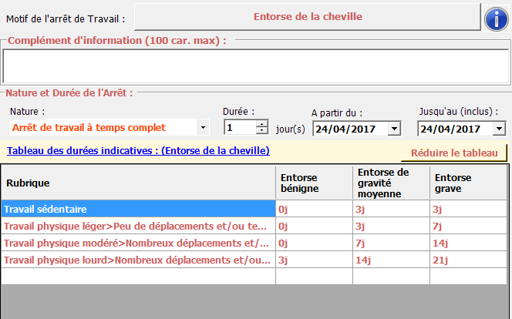Select the 'Travail physique lourd' row
This screenshot has height=319, width=512.
pos(139,260)
